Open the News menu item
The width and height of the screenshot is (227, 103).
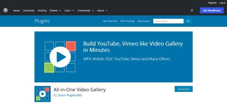[16, 10]
